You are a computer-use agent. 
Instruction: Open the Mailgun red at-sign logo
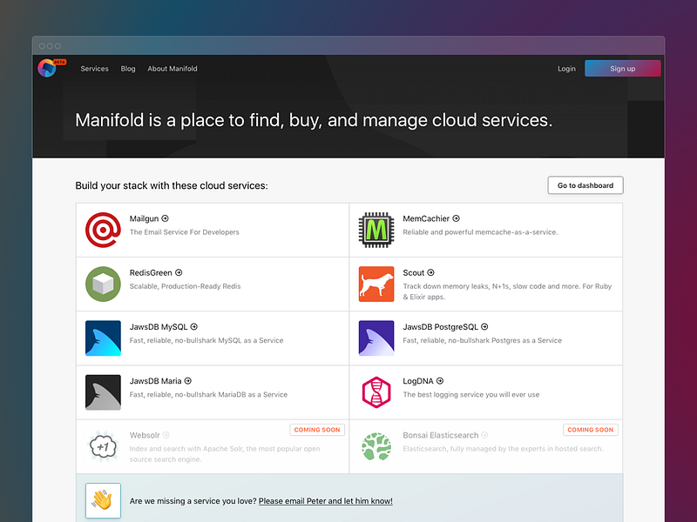click(103, 230)
